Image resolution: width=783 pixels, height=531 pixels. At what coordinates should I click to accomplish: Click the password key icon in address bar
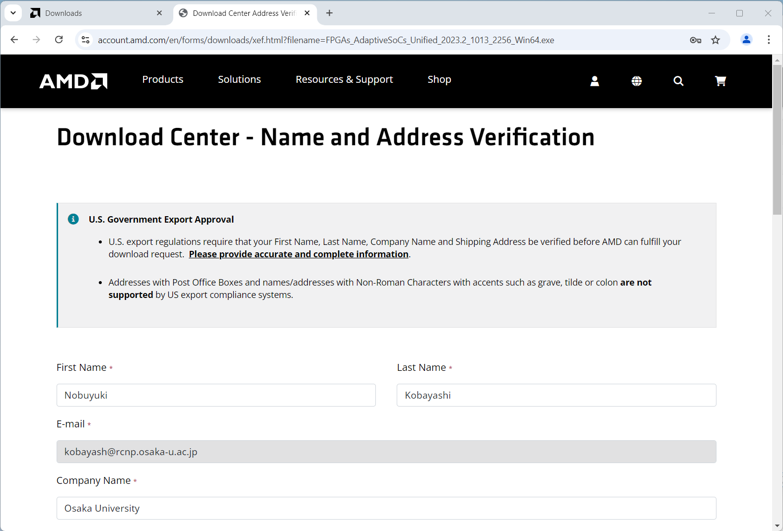(695, 40)
